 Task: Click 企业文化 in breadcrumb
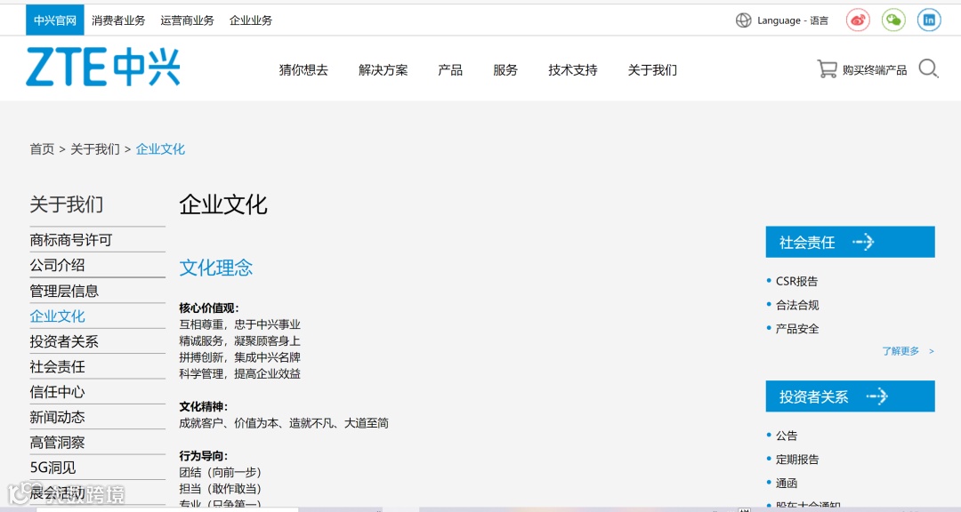coord(160,148)
